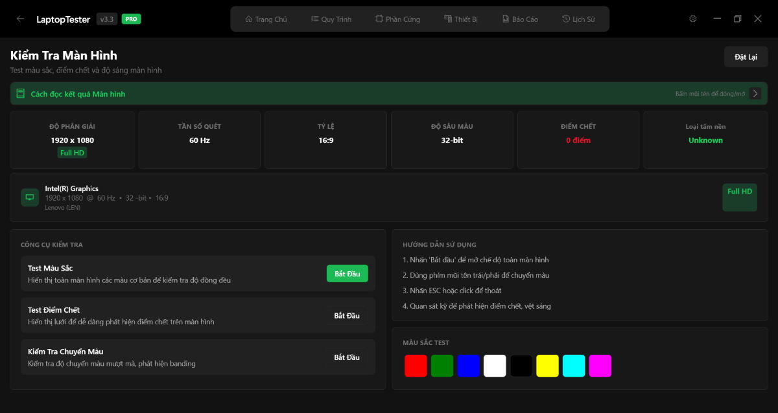The width and height of the screenshot is (778, 413).
Task: Start 'Test Màu Sắc' with its Bắt Đầu button
Action: [347, 273]
